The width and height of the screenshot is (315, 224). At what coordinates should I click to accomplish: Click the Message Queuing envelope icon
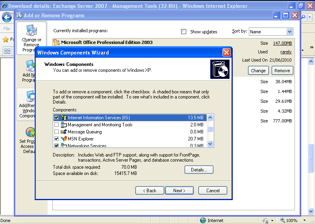pyautogui.click(x=64, y=132)
